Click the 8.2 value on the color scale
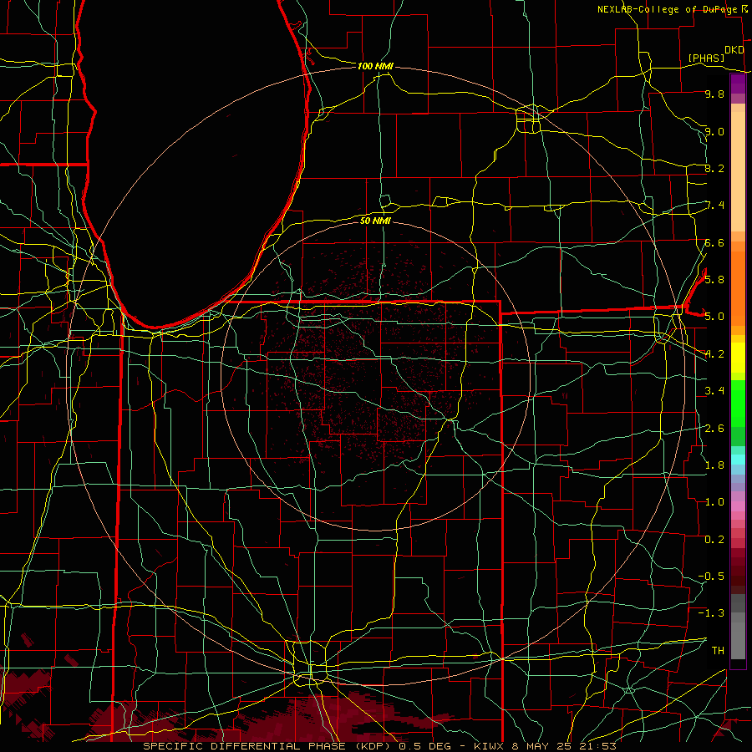 (714, 168)
